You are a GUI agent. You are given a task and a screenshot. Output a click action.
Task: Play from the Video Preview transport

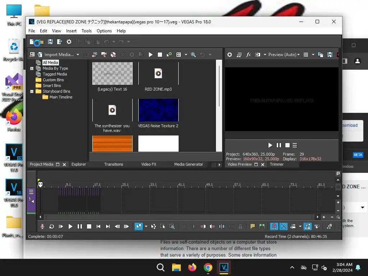(270, 145)
